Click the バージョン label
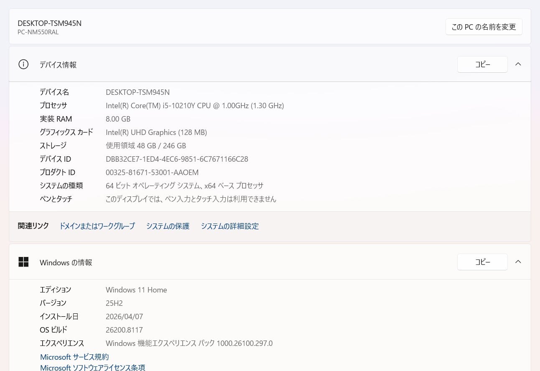 (x=53, y=303)
